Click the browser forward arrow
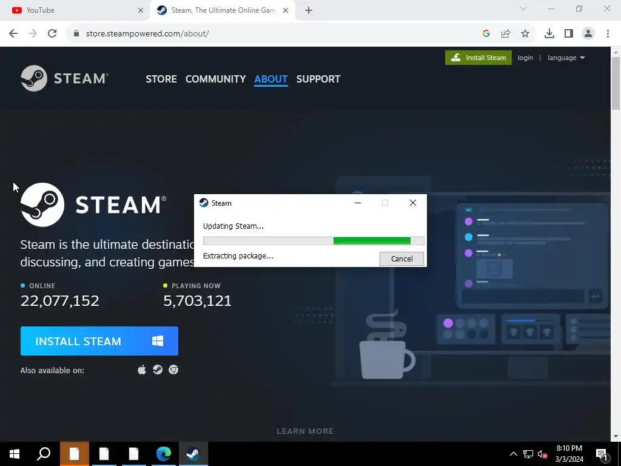 [x=33, y=34]
